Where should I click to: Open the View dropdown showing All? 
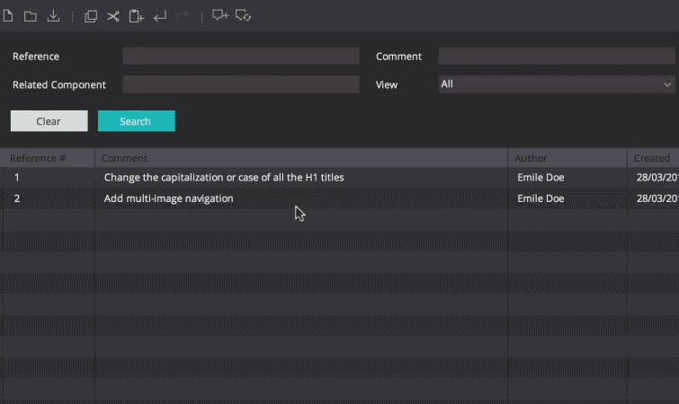point(557,84)
